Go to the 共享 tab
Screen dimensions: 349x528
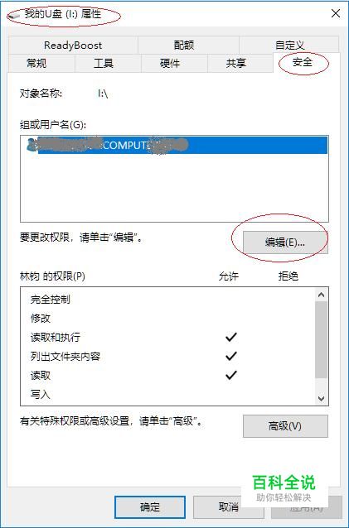[236, 63]
